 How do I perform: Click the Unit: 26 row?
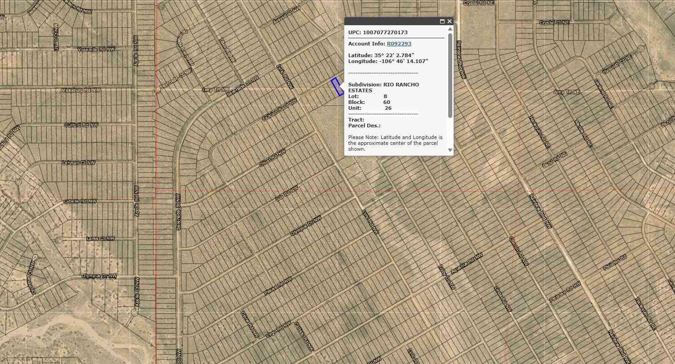tap(370, 108)
